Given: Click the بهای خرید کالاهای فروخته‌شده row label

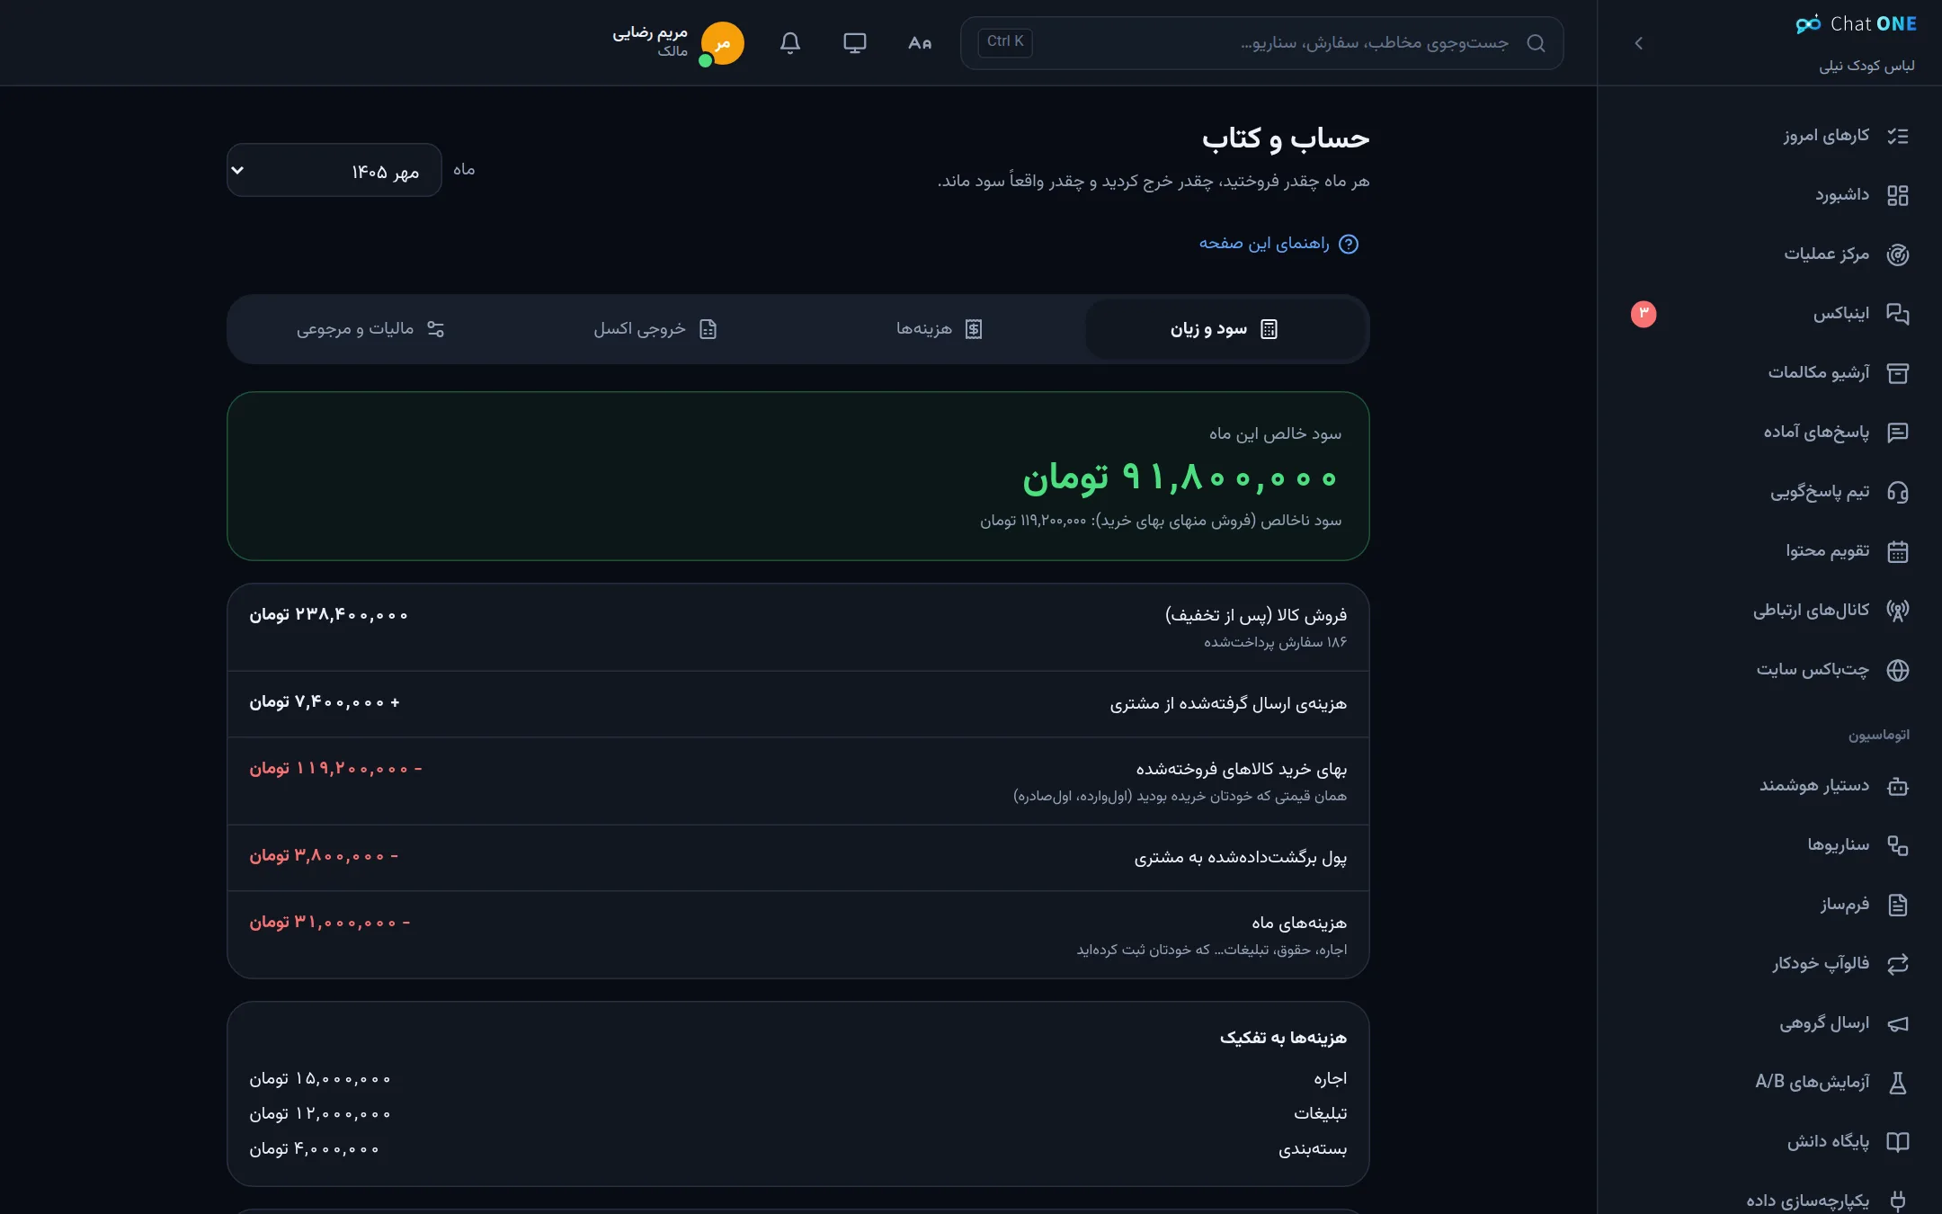Looking at the screenshot, I should coord(1241,769).
